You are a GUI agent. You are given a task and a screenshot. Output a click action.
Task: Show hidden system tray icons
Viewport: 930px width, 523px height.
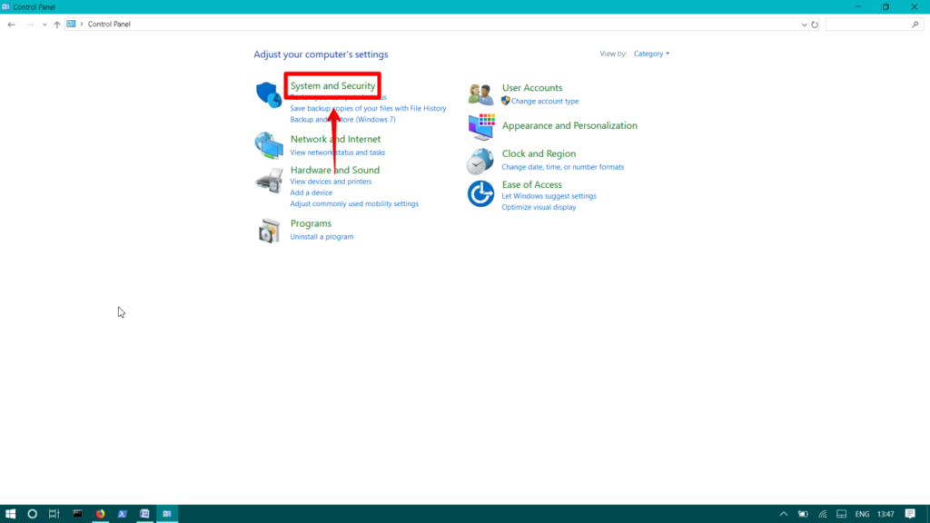(x=784, y=514)
